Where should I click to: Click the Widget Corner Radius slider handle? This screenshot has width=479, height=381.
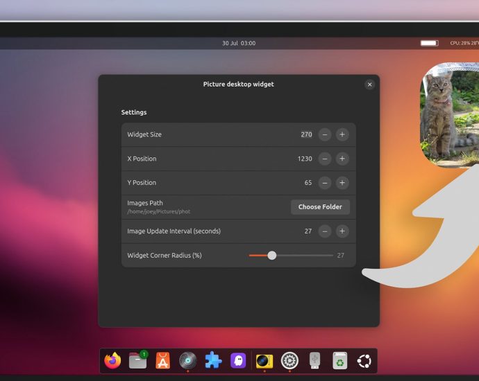[x=272, y=256]
